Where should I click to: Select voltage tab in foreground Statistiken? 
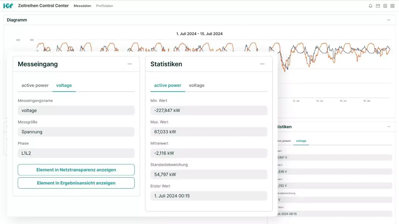tap(197, 85)
